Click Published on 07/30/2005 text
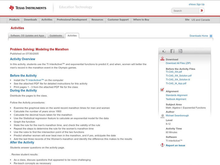Screen dimensions: 220x165 (24, 54)
